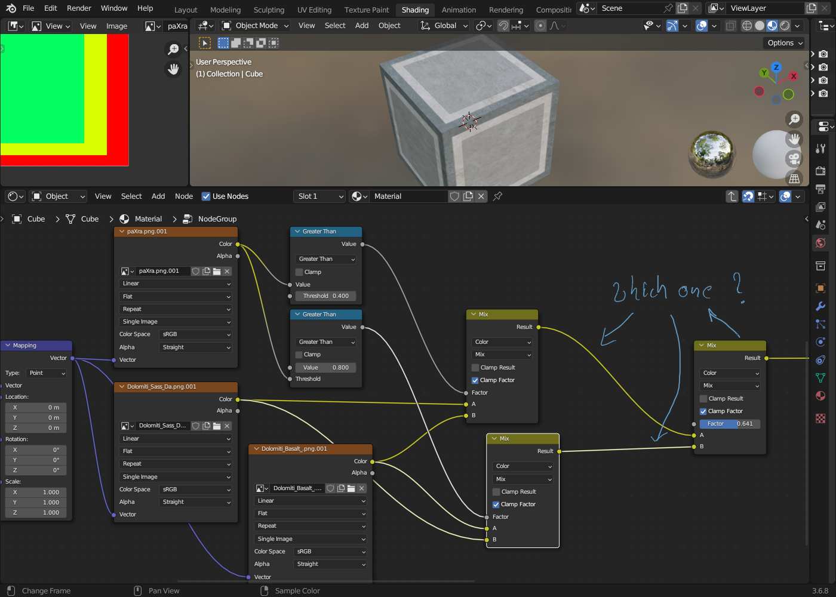Toggle X-ray icon in viewport header

coord(730,26)
